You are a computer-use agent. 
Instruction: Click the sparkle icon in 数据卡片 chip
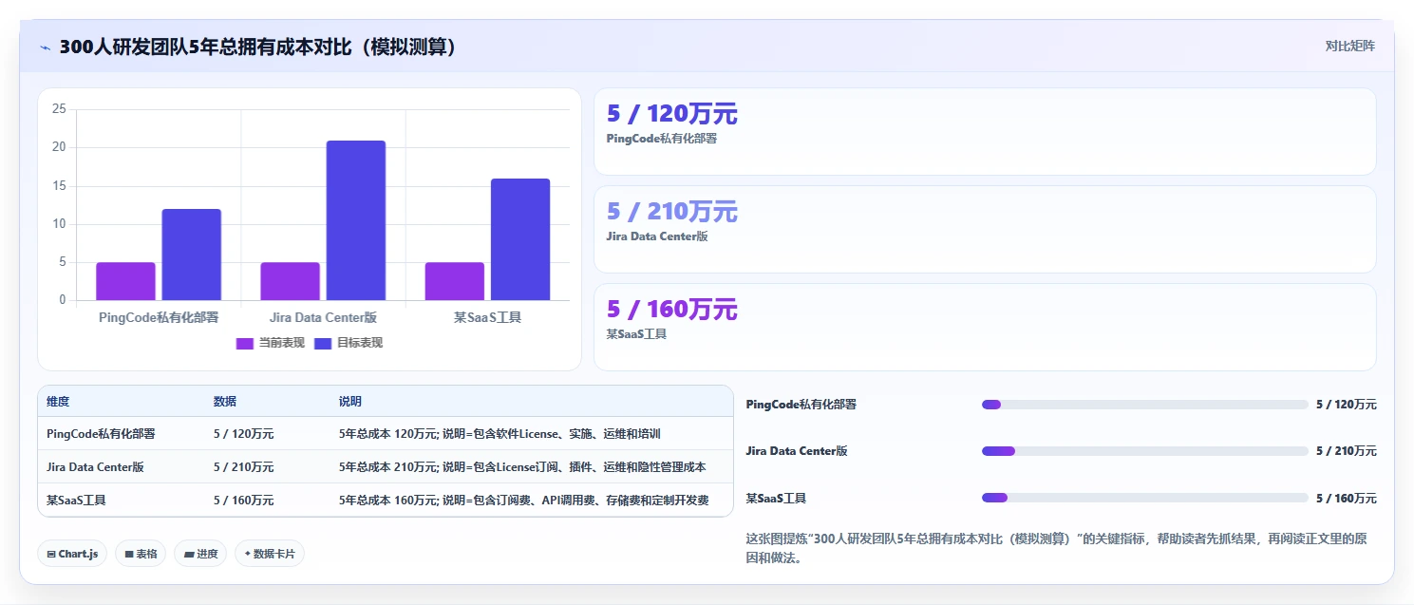click(x=247, y=554)
